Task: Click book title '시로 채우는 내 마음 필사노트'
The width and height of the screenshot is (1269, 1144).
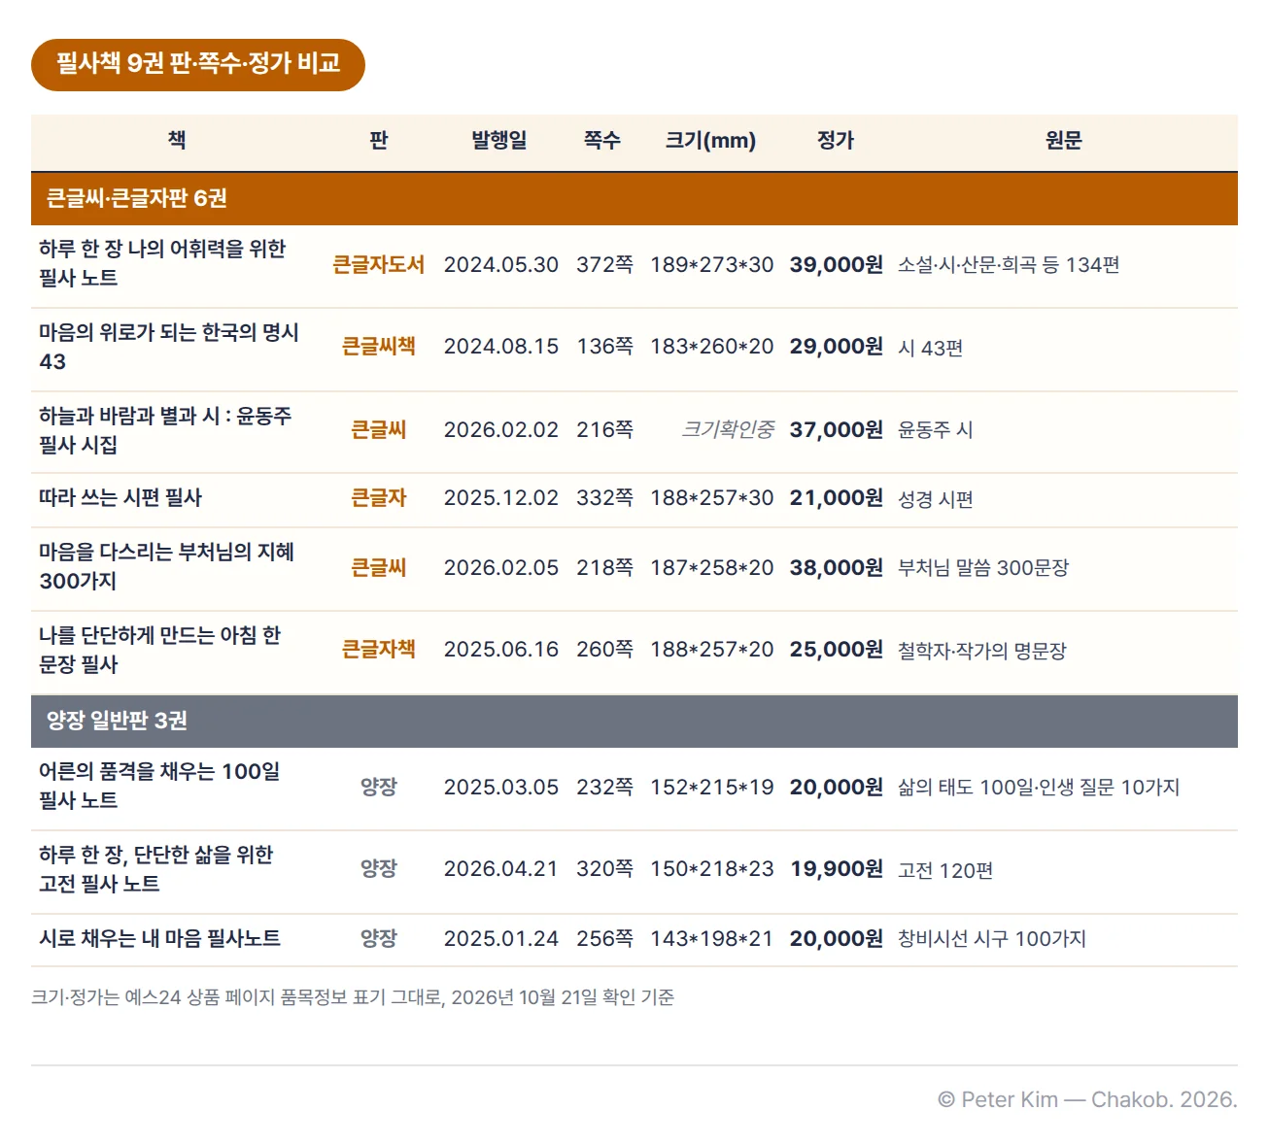Action: tap(160, 938)
